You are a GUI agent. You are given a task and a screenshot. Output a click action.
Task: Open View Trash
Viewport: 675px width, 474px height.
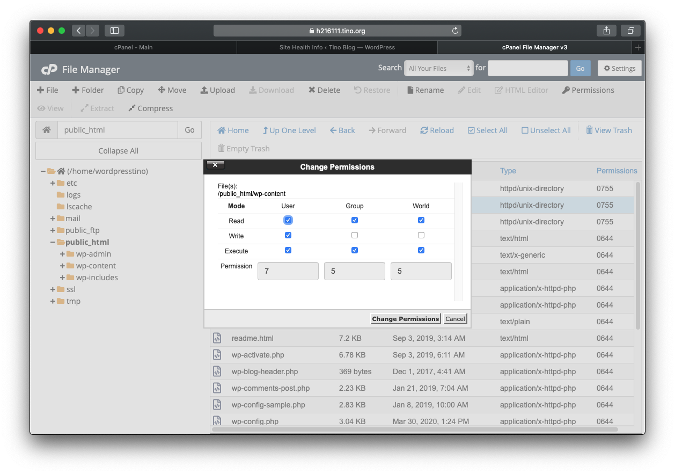click(x=608, y=130)
